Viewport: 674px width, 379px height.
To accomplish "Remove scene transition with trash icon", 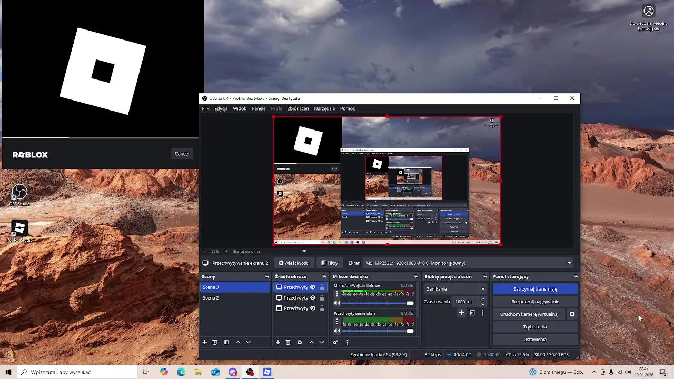I will (472, 313).
